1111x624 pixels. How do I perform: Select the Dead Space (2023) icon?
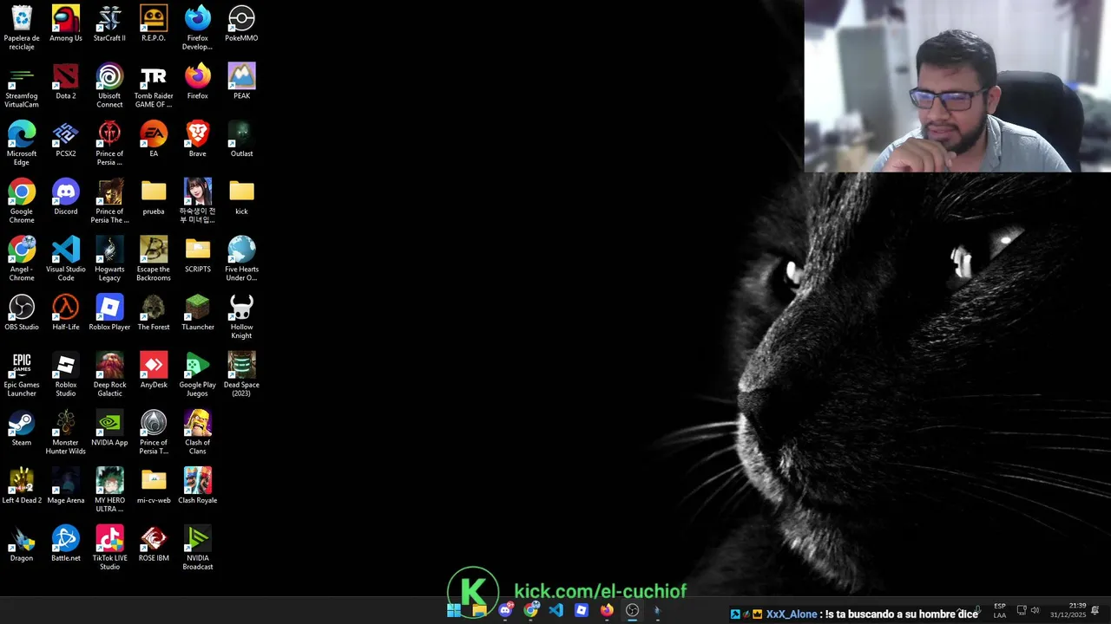pyautogui.click(x=241, y=374)
